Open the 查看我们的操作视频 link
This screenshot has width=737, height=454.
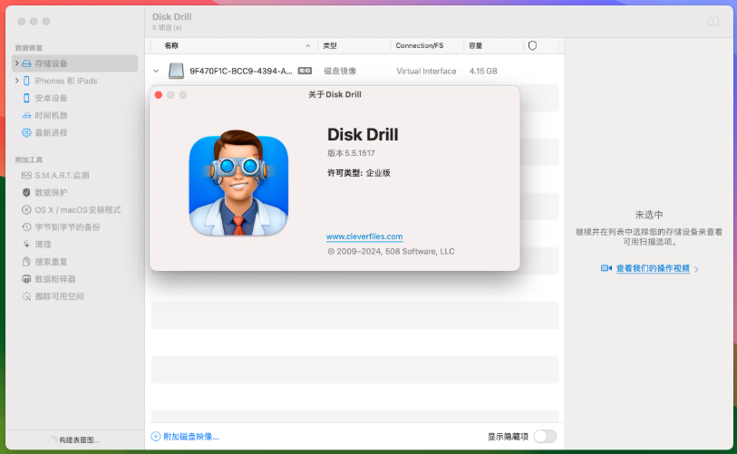tap(653, 268)
